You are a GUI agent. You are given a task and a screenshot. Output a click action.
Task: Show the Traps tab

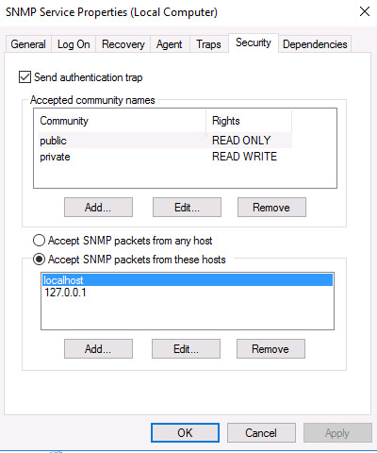click(x=208, y=44)
